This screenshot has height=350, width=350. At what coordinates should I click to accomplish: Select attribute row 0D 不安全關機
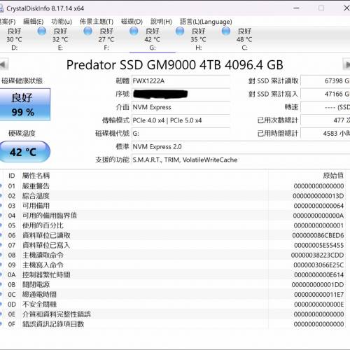tap(173, 304)
